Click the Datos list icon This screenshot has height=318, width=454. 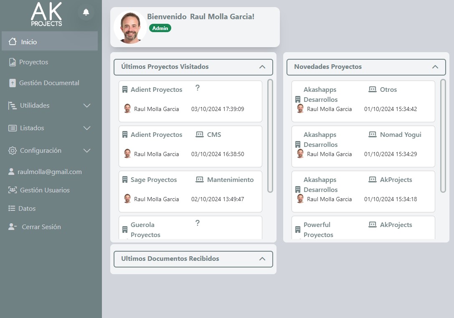click(12, 208)
